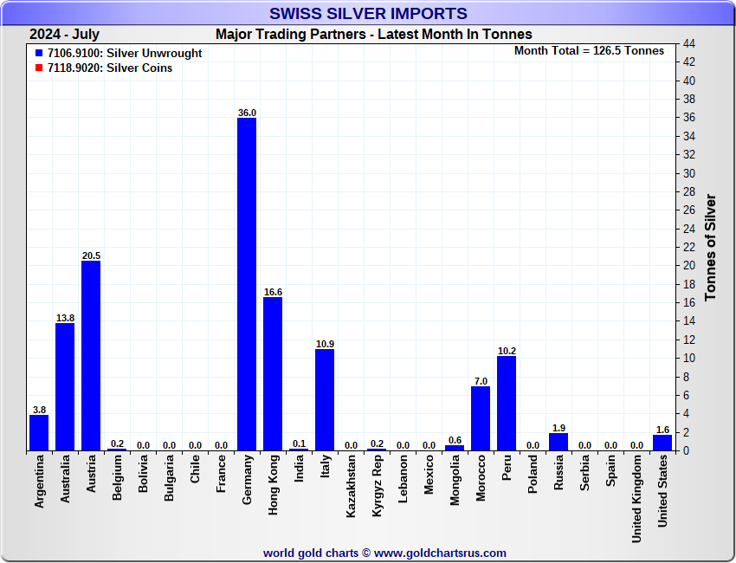Click the www.goldchartsrus.com footer credit

pyautogui.click(x=440, y=553)
